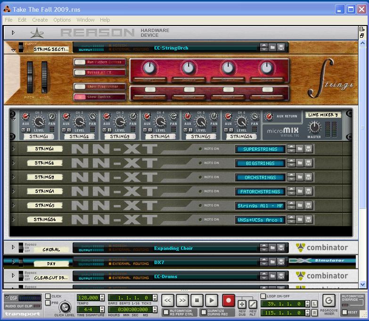Adjust the Pitch wheel
Viewport: 369px width, 321px height.
pyautogui.click(x=30, y=77)
